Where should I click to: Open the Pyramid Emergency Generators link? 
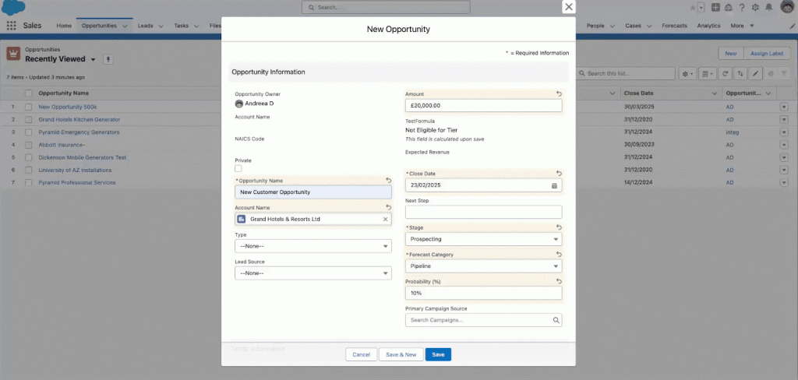pyautogui.click(x=79, y=132)
